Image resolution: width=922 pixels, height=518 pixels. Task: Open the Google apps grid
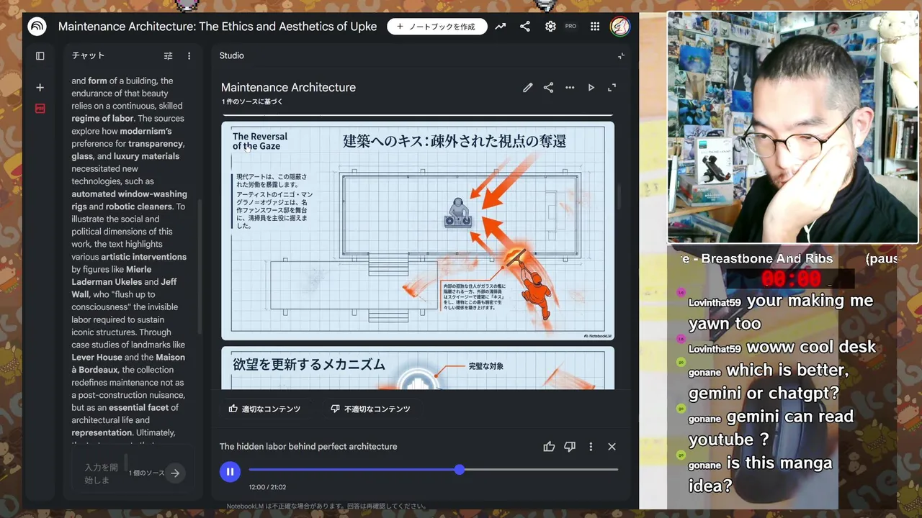click(595, 27)
